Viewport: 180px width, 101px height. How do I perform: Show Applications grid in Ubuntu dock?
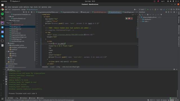click(3, 99)
